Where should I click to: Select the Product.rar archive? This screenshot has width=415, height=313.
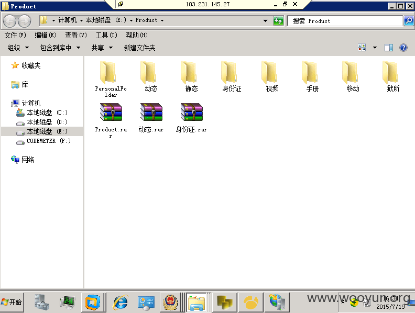pos(111,120)
